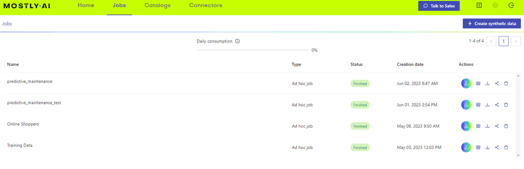The width and height of the screenshot is (524, 169).
Task: Go to the Home tab
Action: point(86,6)
